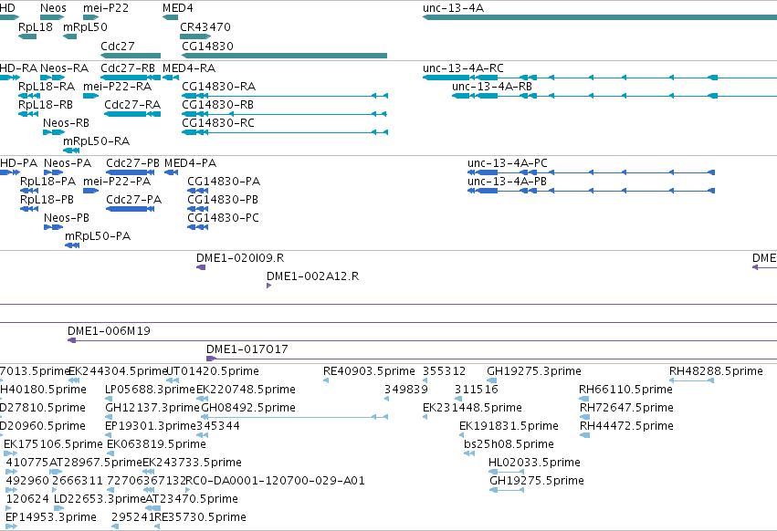
Task: Click EST AT23470.5prime label
Action: [192, 499]
